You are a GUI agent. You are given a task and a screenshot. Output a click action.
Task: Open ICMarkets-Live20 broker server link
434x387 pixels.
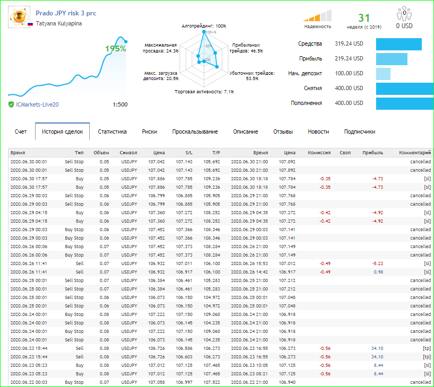pos(37,104)
